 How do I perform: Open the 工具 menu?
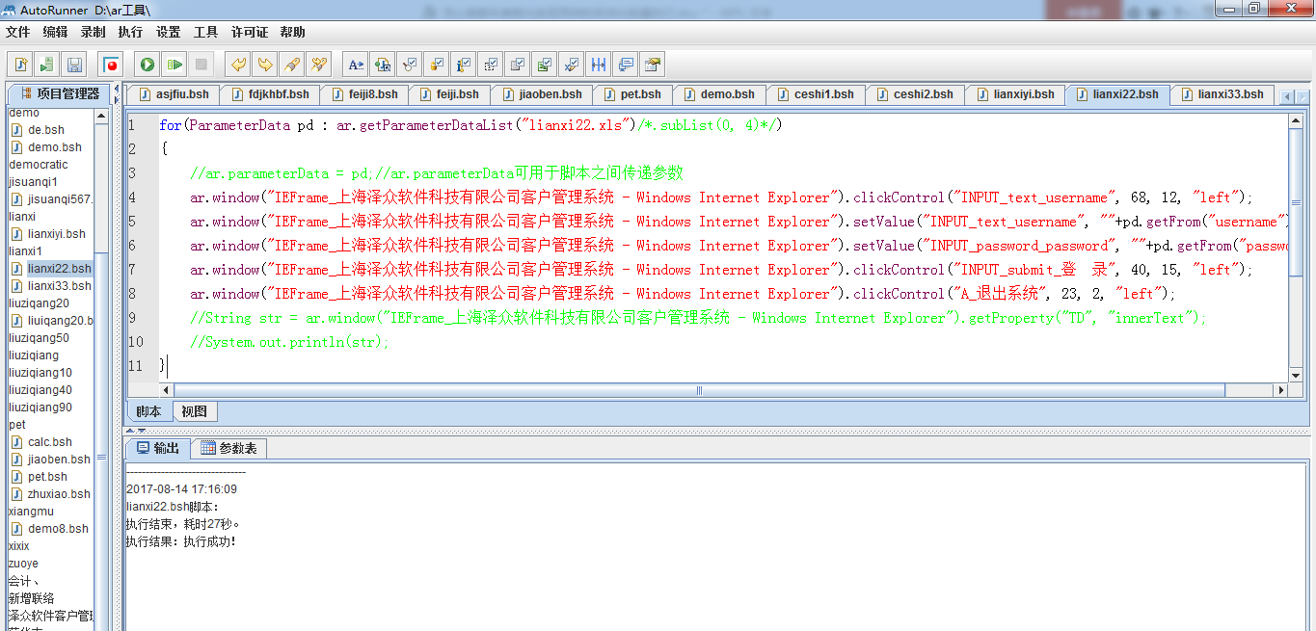(205, 32)
